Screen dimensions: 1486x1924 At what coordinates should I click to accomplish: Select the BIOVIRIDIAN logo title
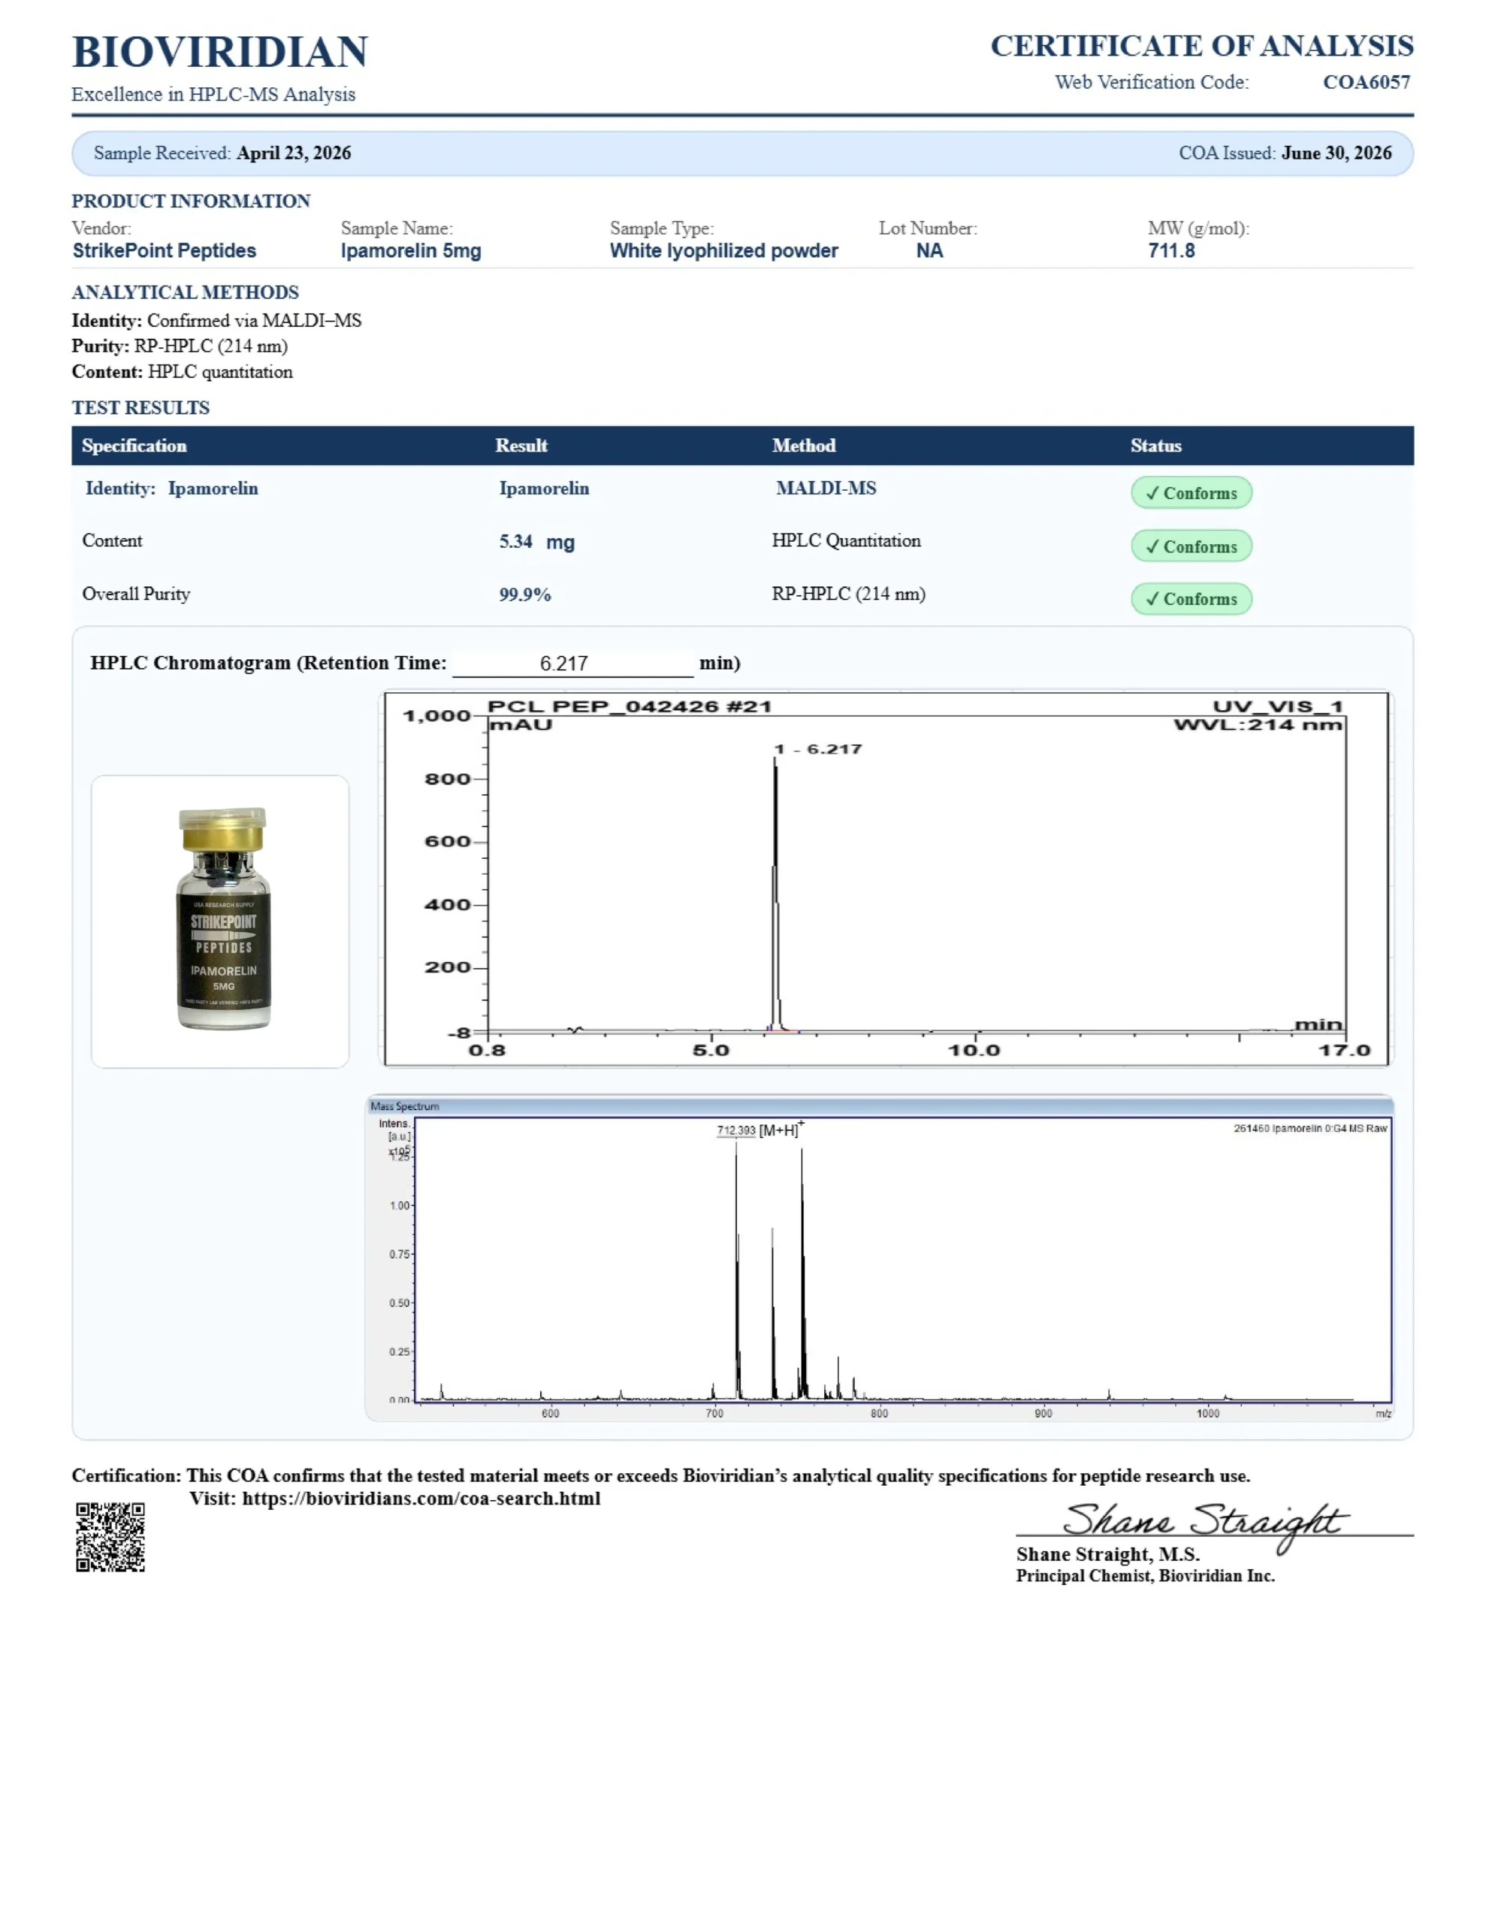click(220, 52)
